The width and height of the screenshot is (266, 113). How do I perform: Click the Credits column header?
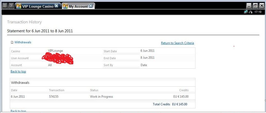[184, 90]
